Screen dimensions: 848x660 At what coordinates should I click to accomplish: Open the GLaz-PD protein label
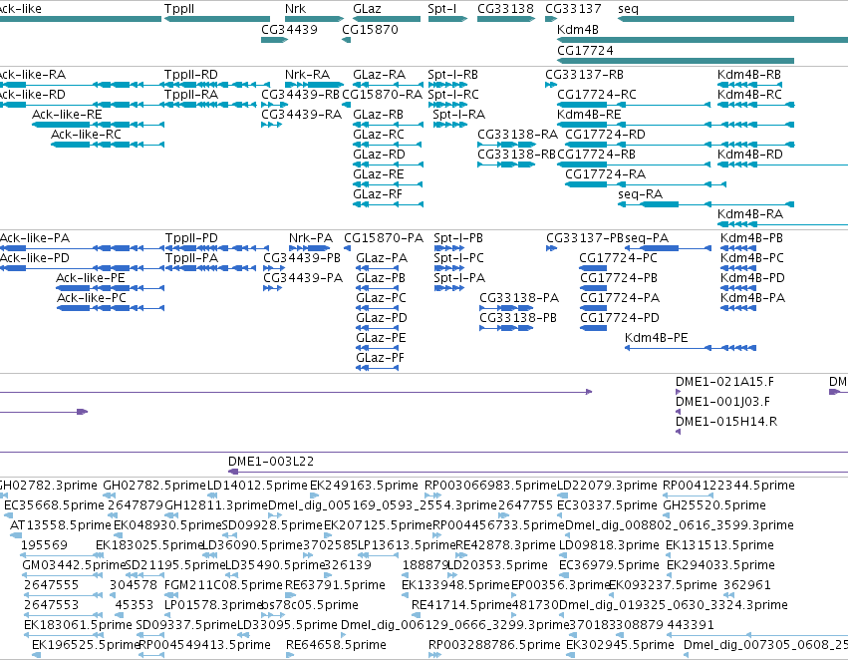point(382,318)
